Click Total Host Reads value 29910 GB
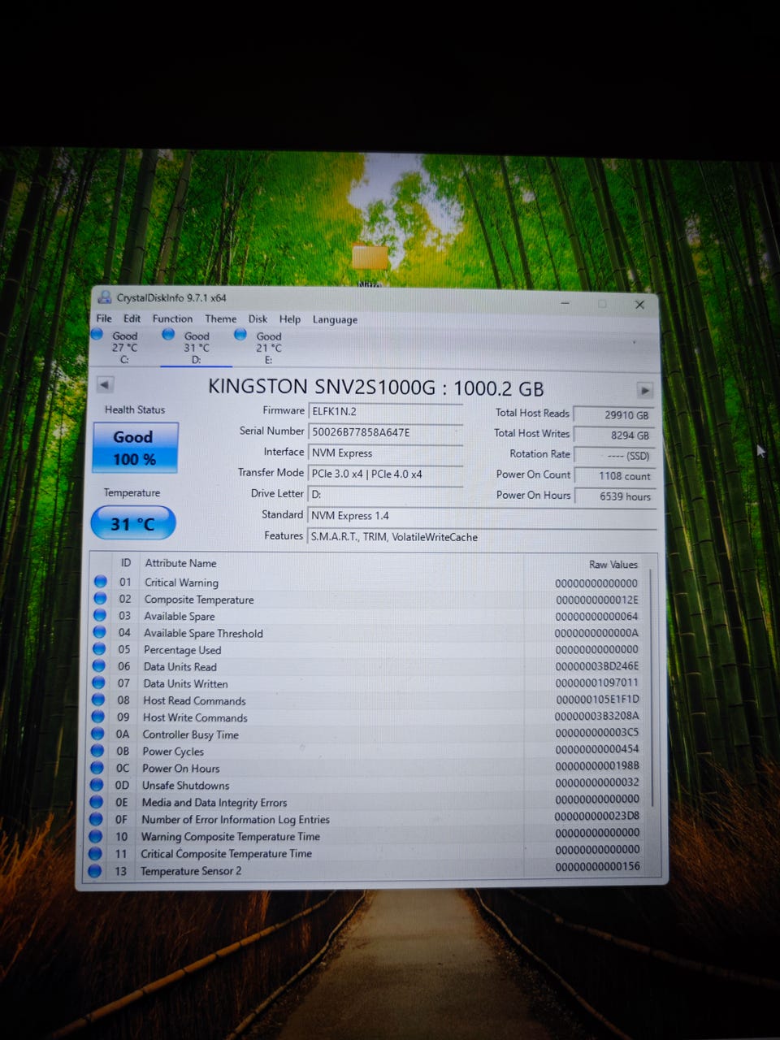Screen dimensions: 780x1040 613,414
